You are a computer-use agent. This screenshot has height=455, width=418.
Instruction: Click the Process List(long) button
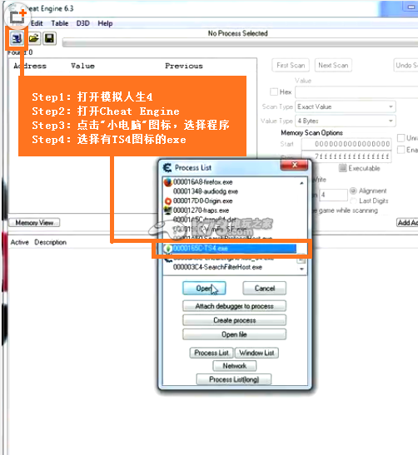pos(234,379)
